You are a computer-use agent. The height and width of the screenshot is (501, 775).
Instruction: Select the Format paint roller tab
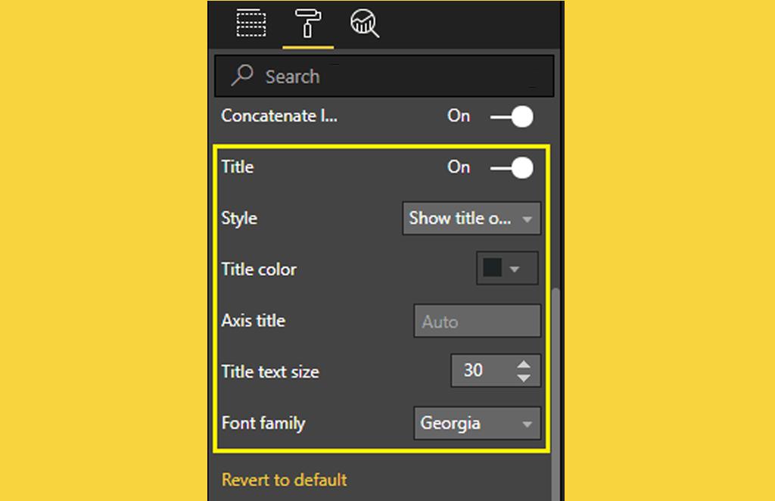pos(308,23)
